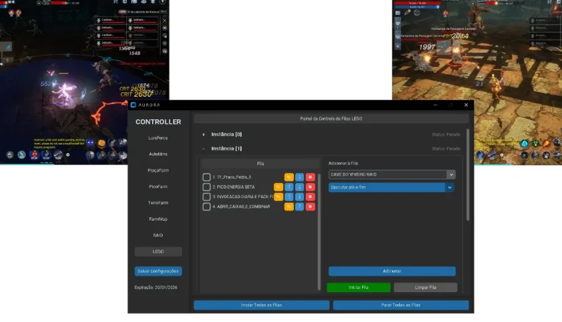Click Status: Parado for Instância [0]
The height and width of the screenshot is (322, 562).
[446, 134]
